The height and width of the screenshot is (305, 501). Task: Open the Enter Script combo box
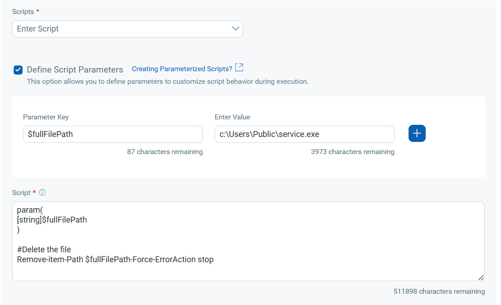[122, 29]
